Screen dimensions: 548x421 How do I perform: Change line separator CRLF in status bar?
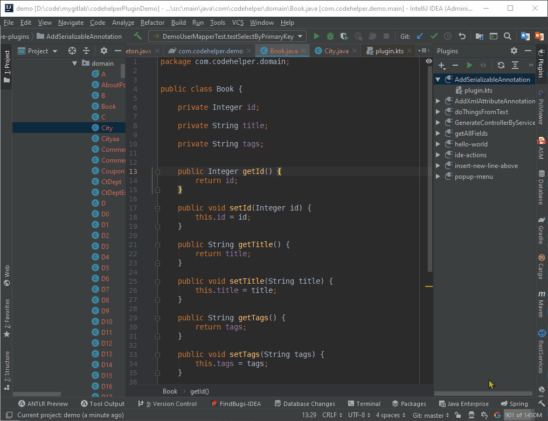coord(332,415)
